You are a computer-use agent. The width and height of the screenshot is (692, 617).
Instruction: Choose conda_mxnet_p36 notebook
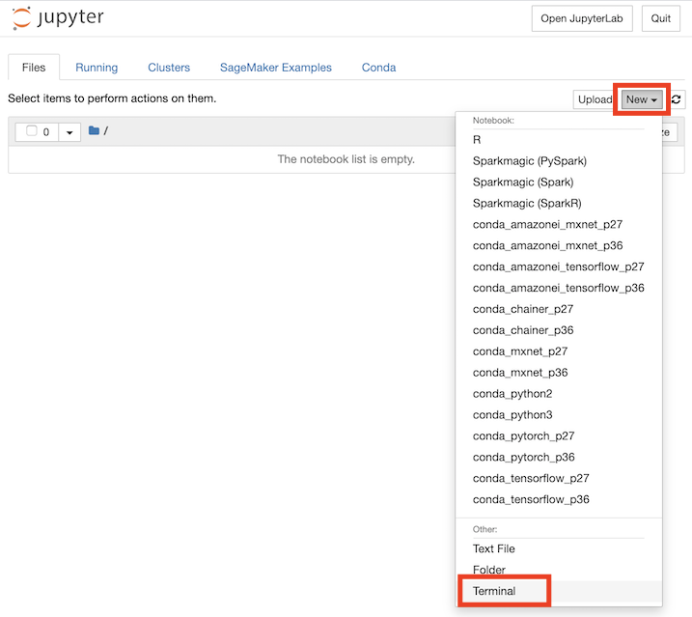[558, 373]
